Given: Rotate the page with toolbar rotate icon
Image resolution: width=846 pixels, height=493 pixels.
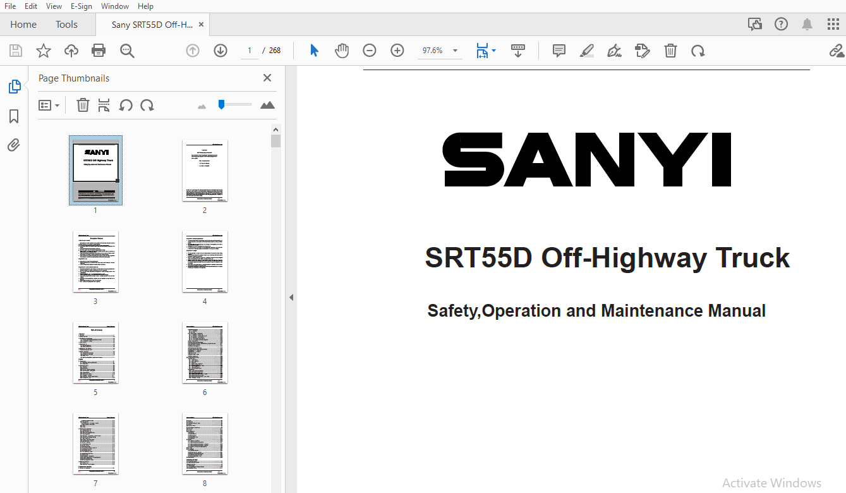Looking at the screenshot, I should coord(698,51).
